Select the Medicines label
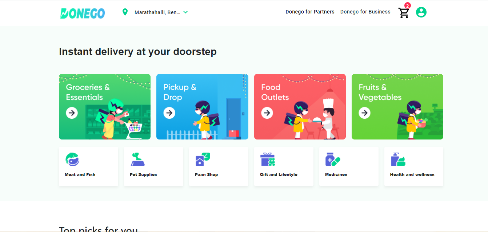Screen dimensions: 488x232 point(336,174)
